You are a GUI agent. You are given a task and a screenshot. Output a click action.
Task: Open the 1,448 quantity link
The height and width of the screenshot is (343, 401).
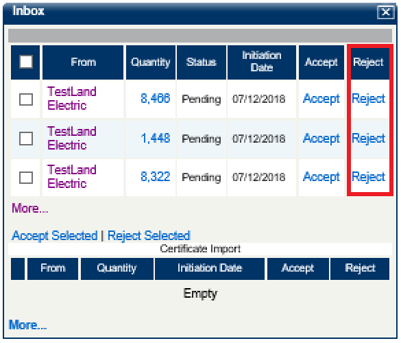155,138
